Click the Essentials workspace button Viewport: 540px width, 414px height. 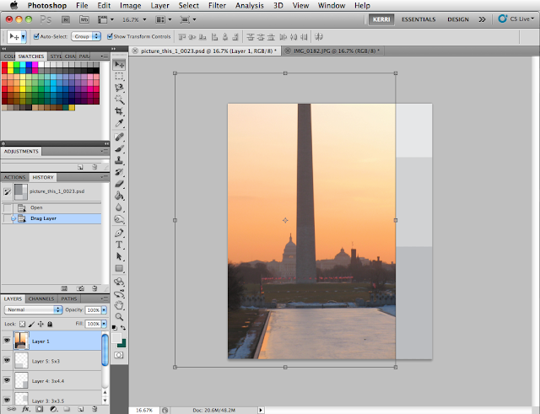point(419,19)
